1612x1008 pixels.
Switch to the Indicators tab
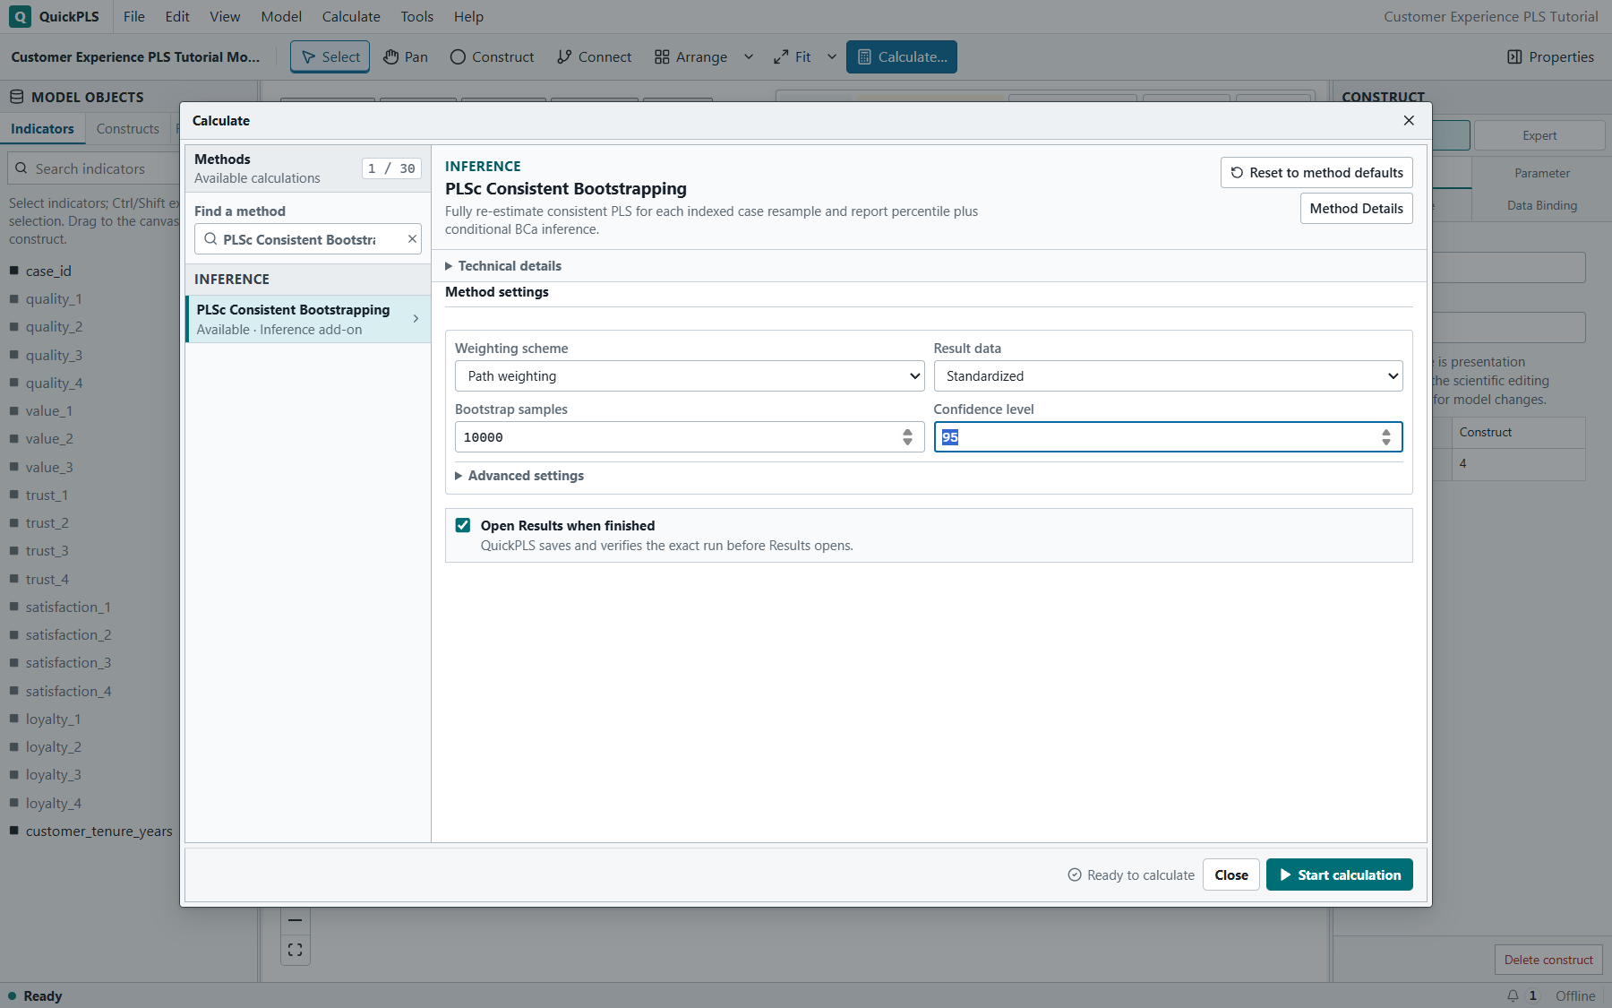pos(42,129)
